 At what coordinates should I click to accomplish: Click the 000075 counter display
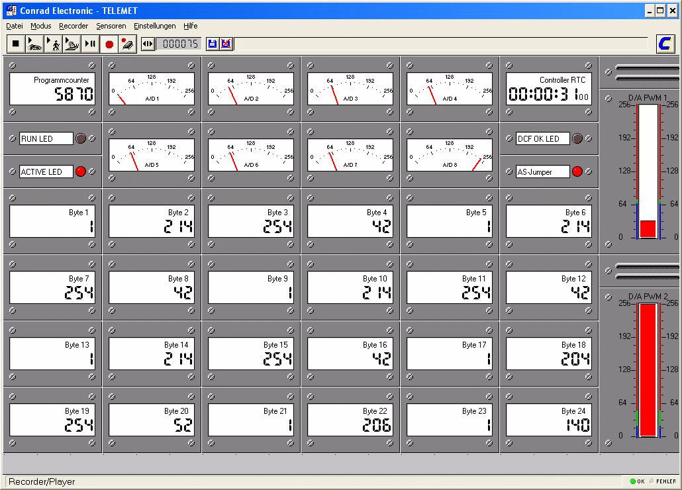[x=179, y=44]
